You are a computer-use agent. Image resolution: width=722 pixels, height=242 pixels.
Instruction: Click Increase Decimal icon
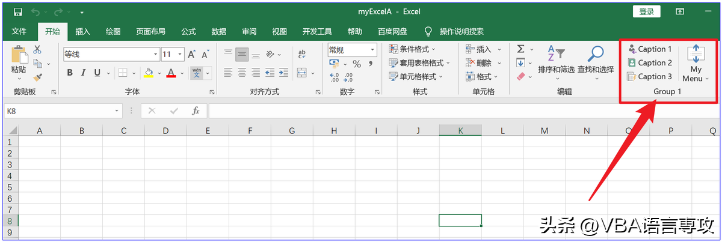point(334,77)
